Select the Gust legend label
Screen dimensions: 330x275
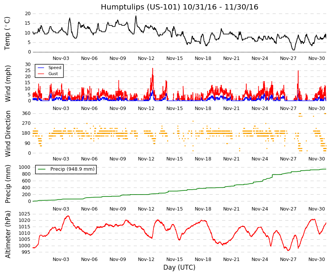[x=53, y=74]
